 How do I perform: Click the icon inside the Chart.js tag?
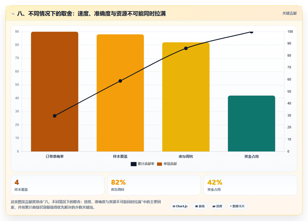[x=174, y=206]
